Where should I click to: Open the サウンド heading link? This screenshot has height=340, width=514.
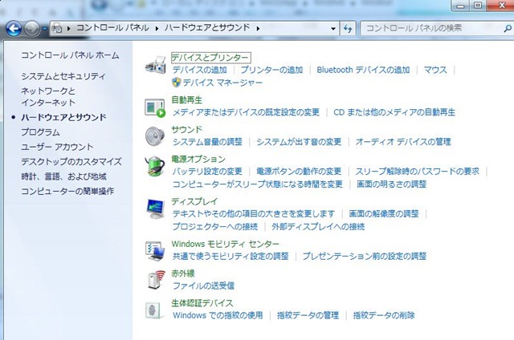pos(187,130)
